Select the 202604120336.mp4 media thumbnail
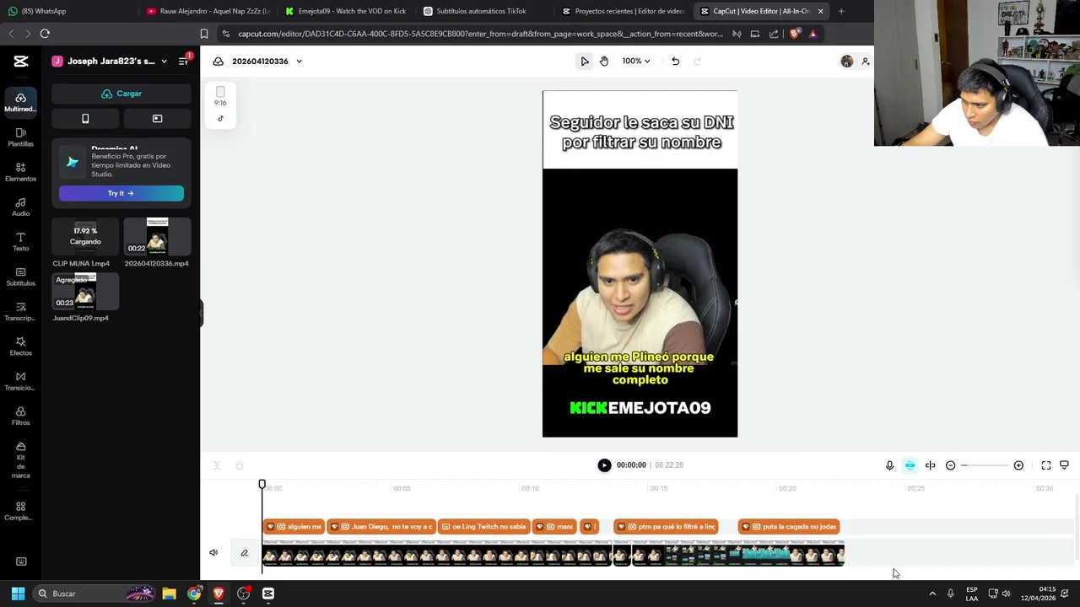 [157, 237]
